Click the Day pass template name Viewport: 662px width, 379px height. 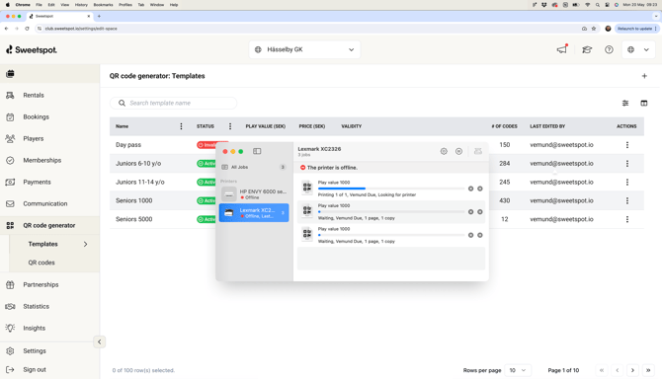pyautogui.click(x=128, y=145)
